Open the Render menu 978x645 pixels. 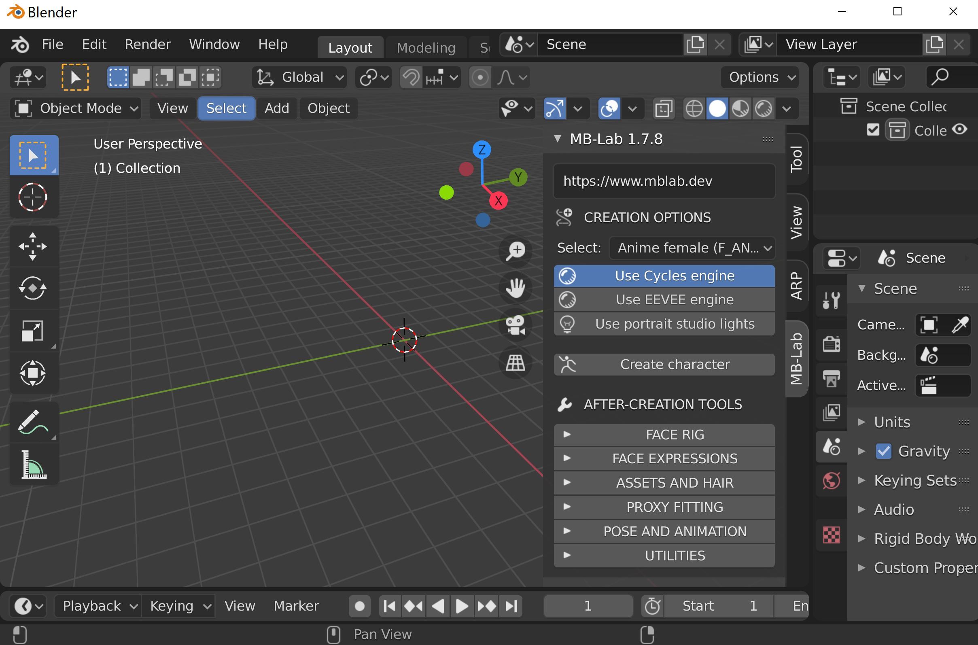point(147,45)
